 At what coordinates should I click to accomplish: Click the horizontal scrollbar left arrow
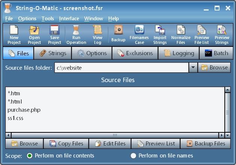click(x=8, y=135)
